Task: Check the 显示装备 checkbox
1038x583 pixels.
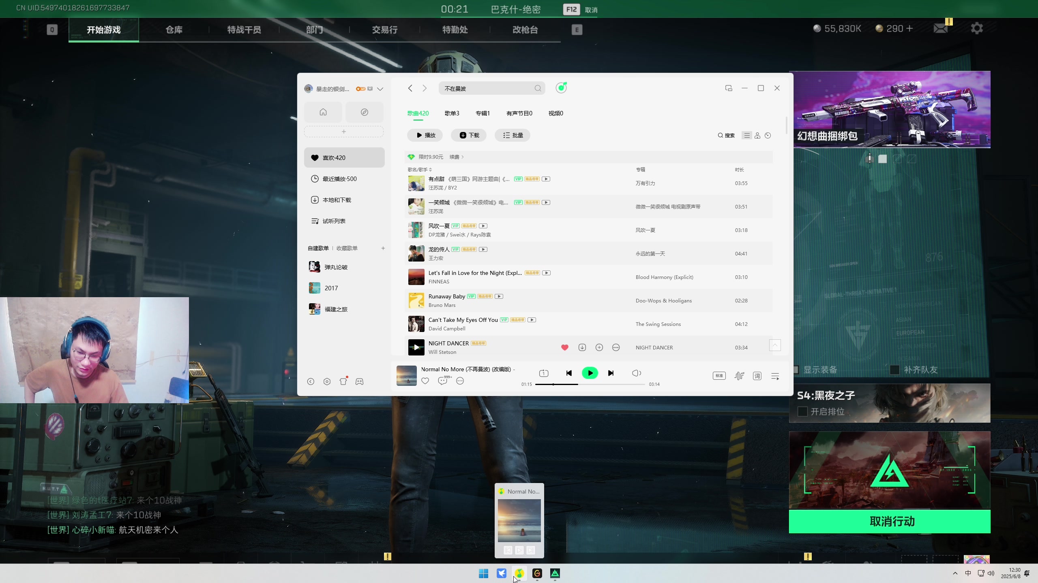Action: (x=795, y=370)
